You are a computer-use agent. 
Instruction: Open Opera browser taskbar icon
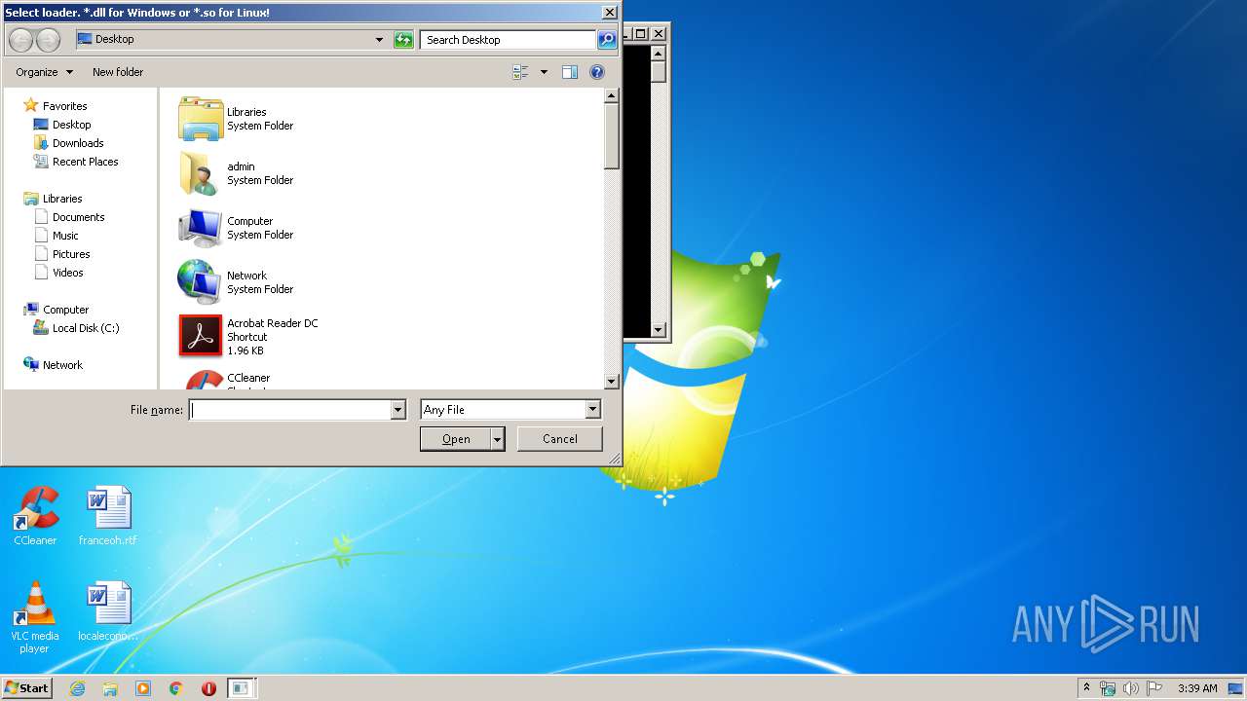208,688
